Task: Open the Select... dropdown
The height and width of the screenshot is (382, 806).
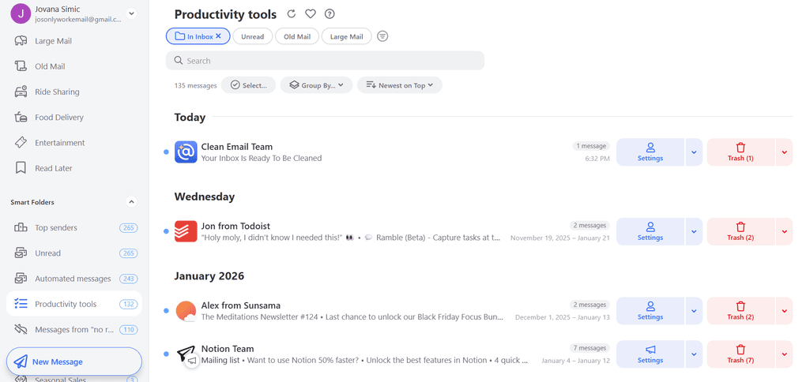Action: pos(248,85)
